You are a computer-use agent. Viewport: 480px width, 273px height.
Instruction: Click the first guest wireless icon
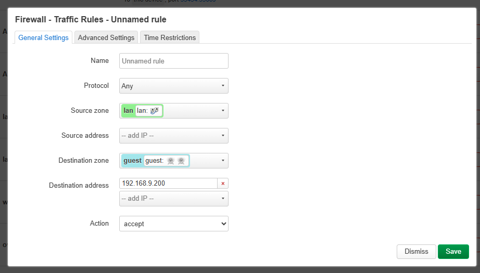tap(170, 161)
